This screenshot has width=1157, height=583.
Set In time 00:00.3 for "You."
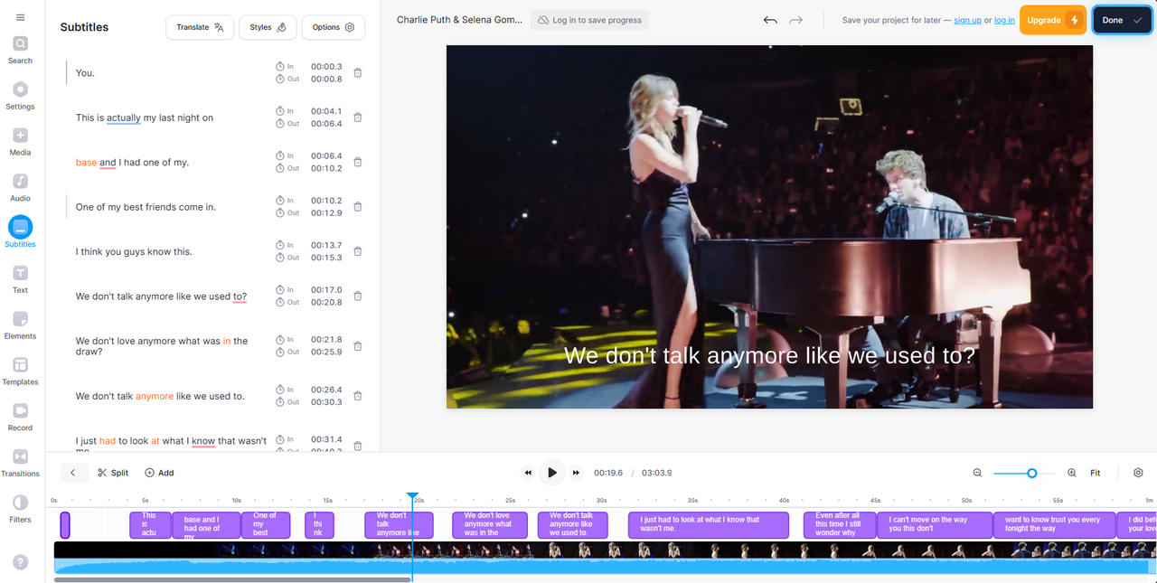click(326, 66)
